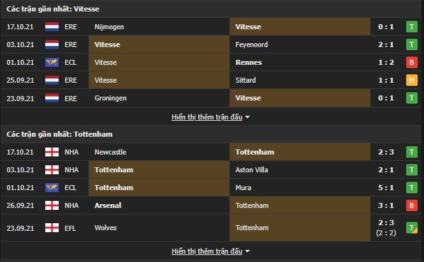Click the England flag beside Newcastle match
This screenshot has height=262, width=424.
[x=52, y=152]
